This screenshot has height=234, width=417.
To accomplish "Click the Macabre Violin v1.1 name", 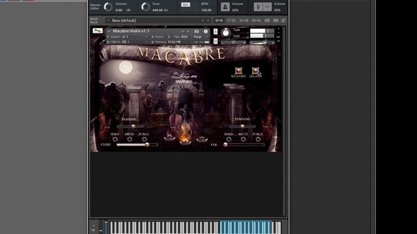I will point(131,31).
